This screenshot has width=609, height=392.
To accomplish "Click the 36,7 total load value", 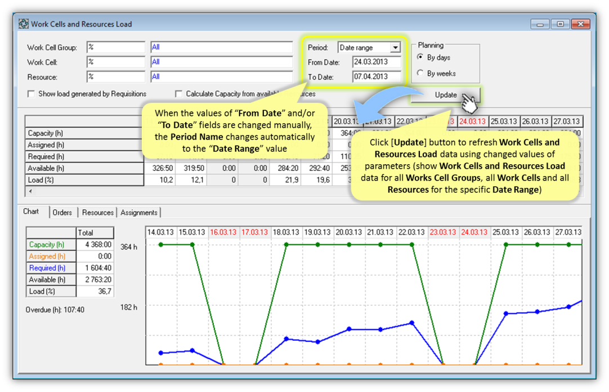I will tap(95, 291).
